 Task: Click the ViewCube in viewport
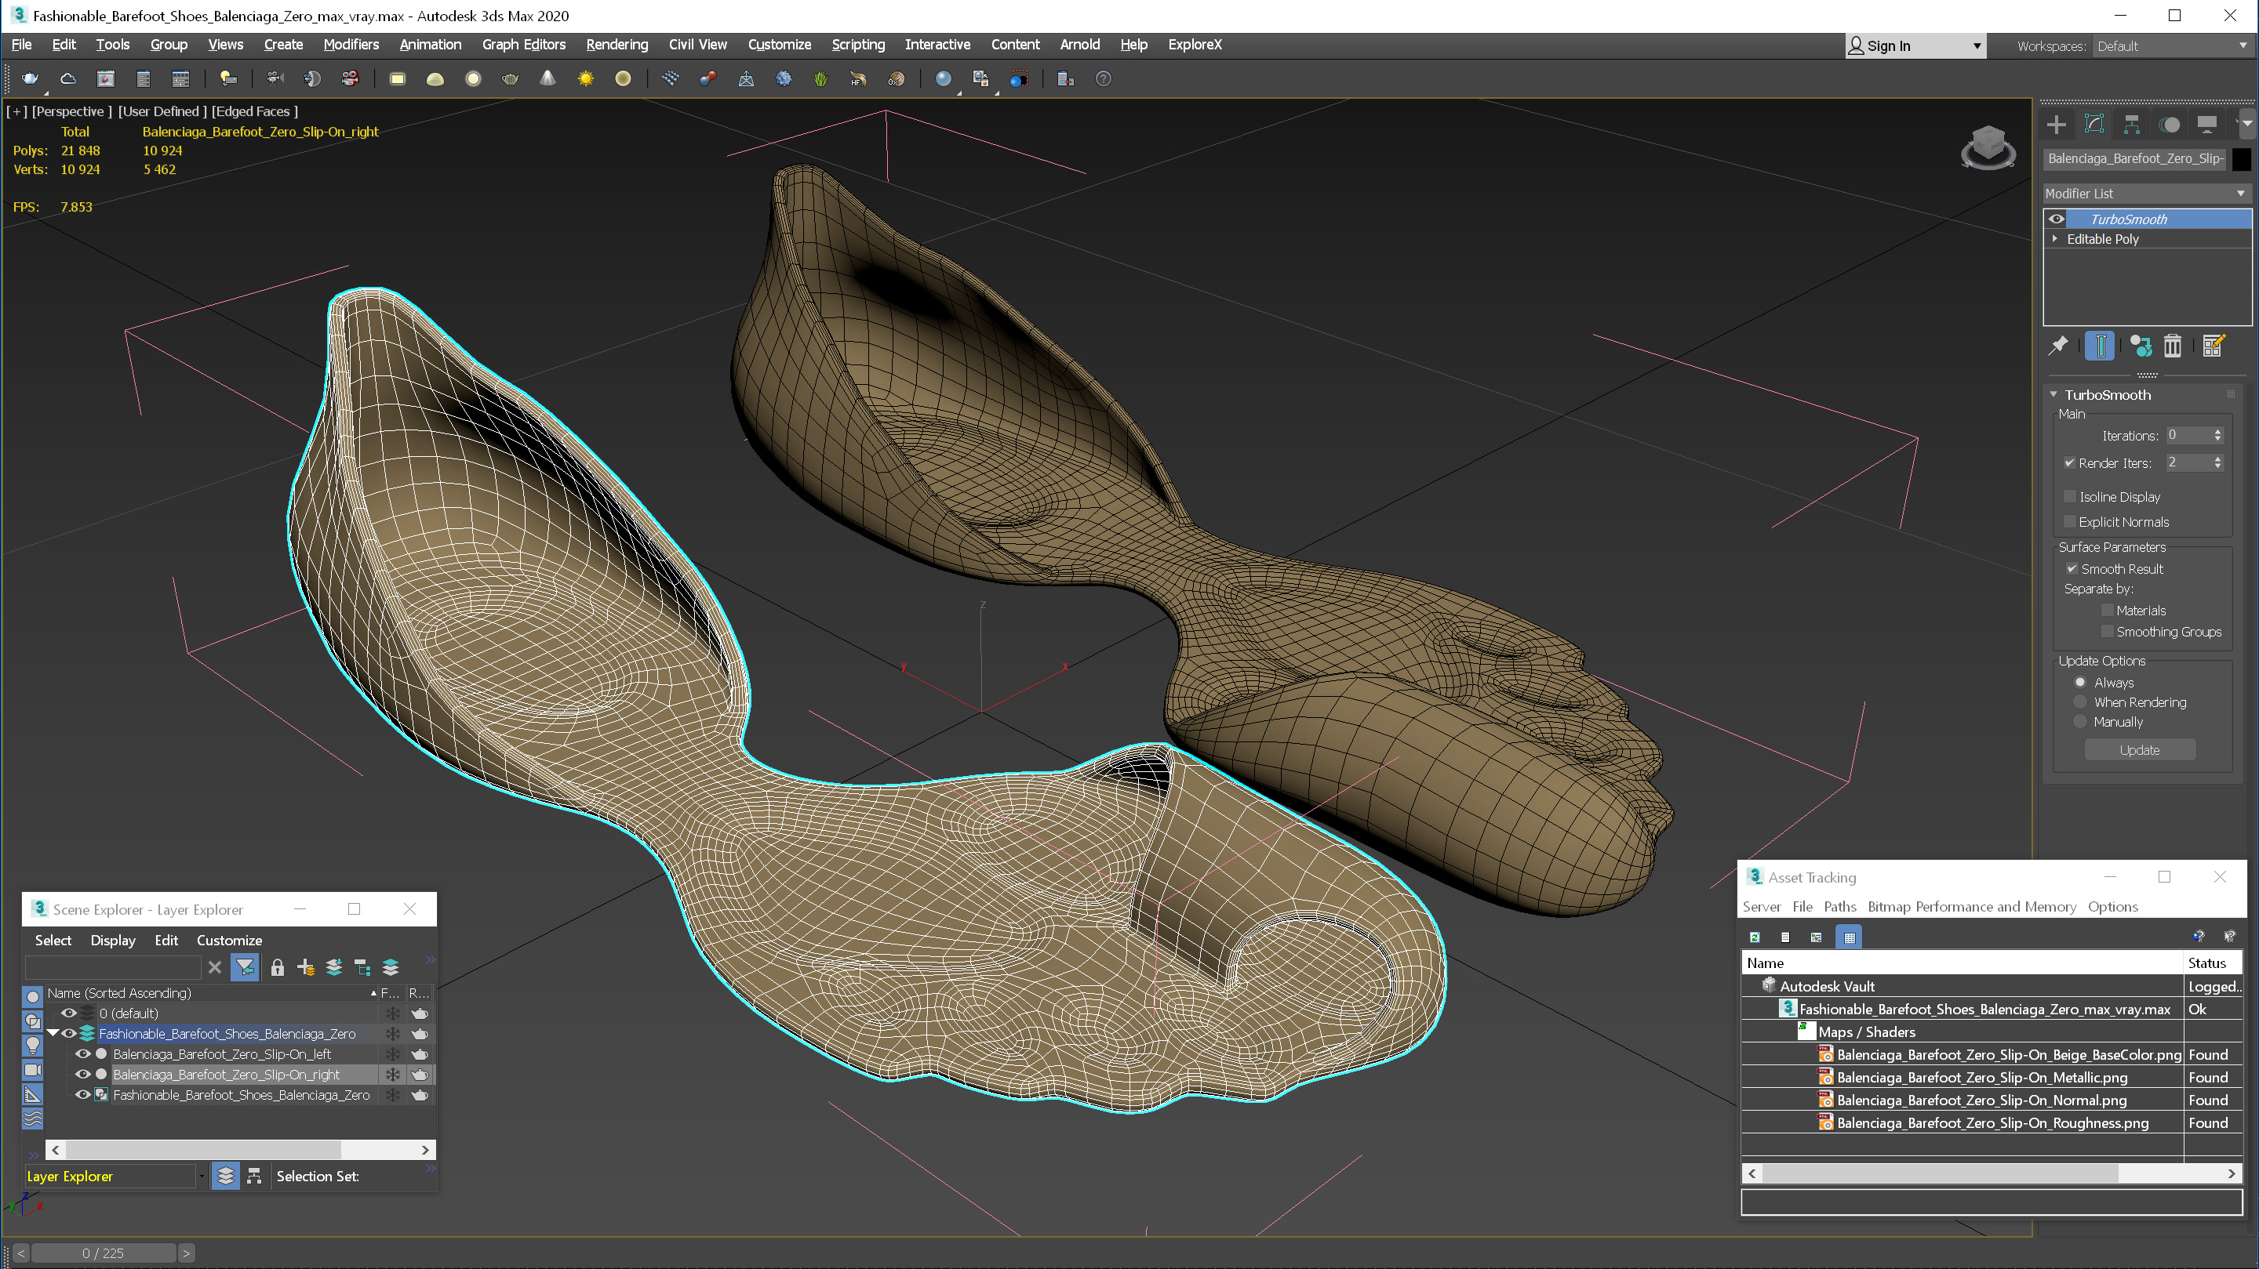(1988, 147)
